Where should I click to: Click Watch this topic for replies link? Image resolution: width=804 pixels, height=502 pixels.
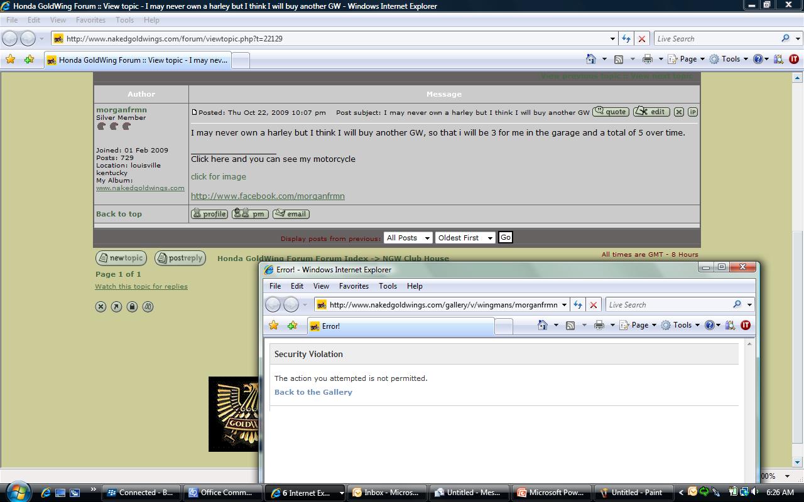click(x=141, y=286)
